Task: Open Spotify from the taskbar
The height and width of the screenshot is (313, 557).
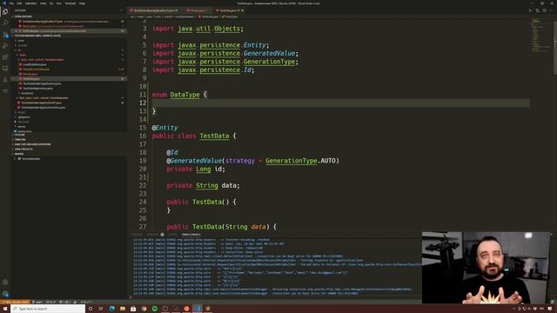Action: (155, 309)
